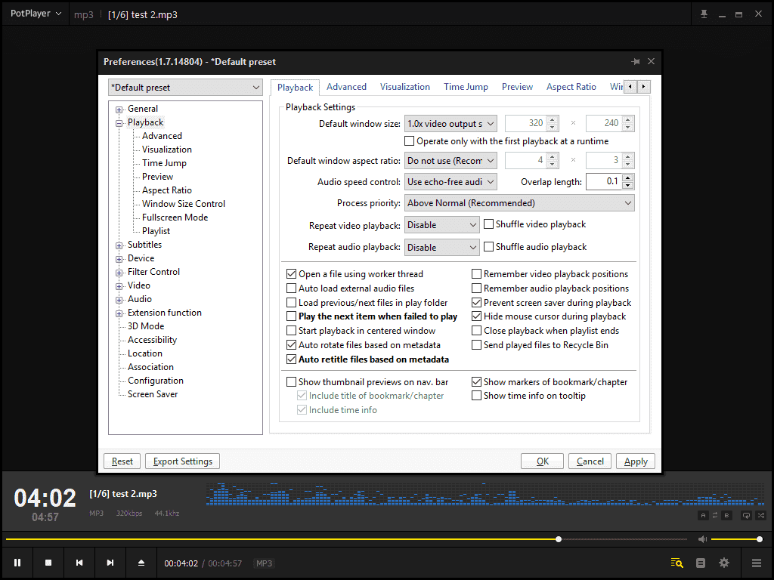
Task: Switch to the Aspect Ratio tab
Action: tap(571, 87)
